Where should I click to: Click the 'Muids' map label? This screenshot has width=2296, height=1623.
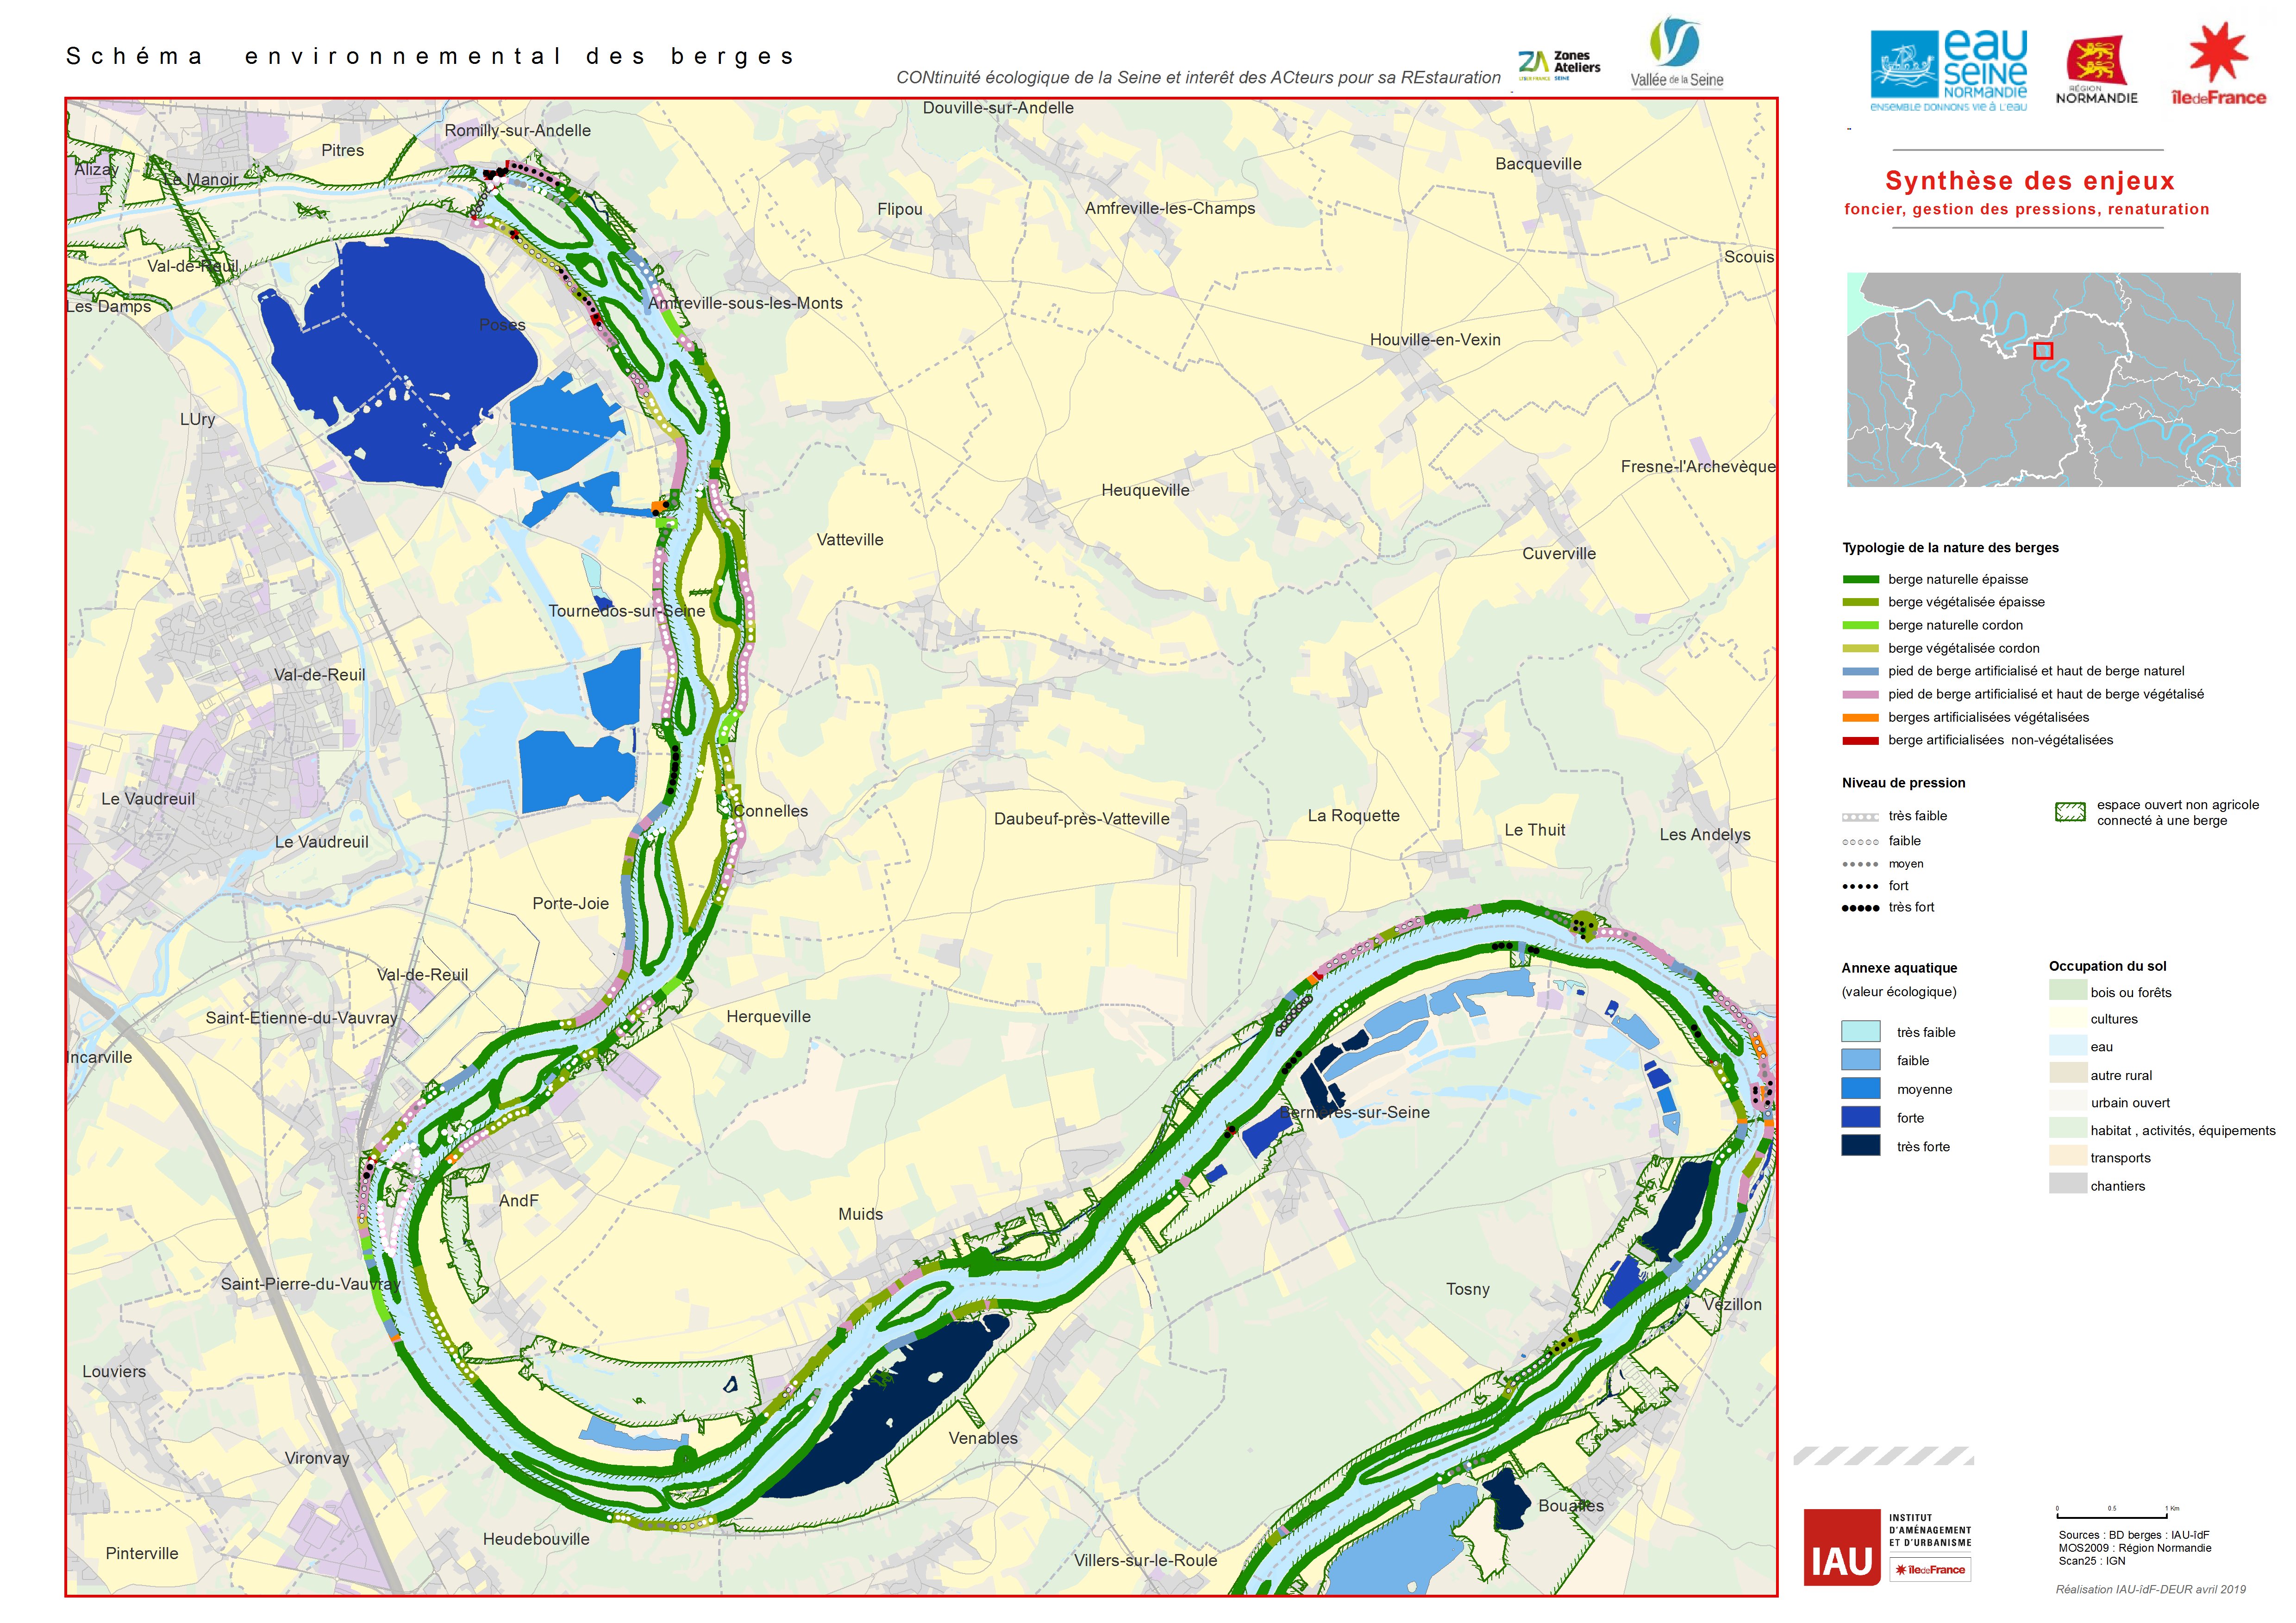860,1214
